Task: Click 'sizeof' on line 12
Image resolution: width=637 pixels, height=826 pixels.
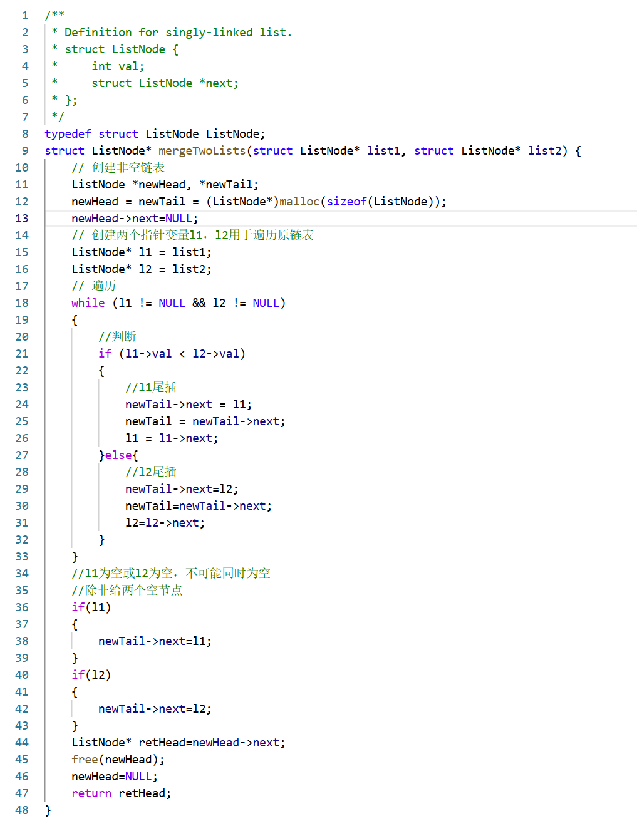Action: [x=347, y=201]
